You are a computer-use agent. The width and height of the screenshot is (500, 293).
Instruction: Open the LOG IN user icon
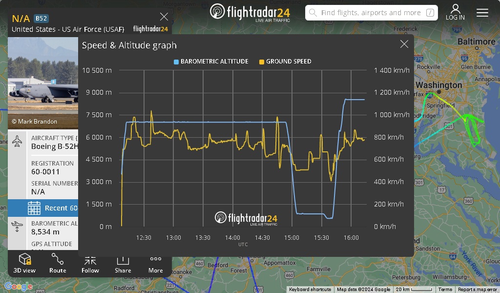pyautogui.click(x=455, y=12)
